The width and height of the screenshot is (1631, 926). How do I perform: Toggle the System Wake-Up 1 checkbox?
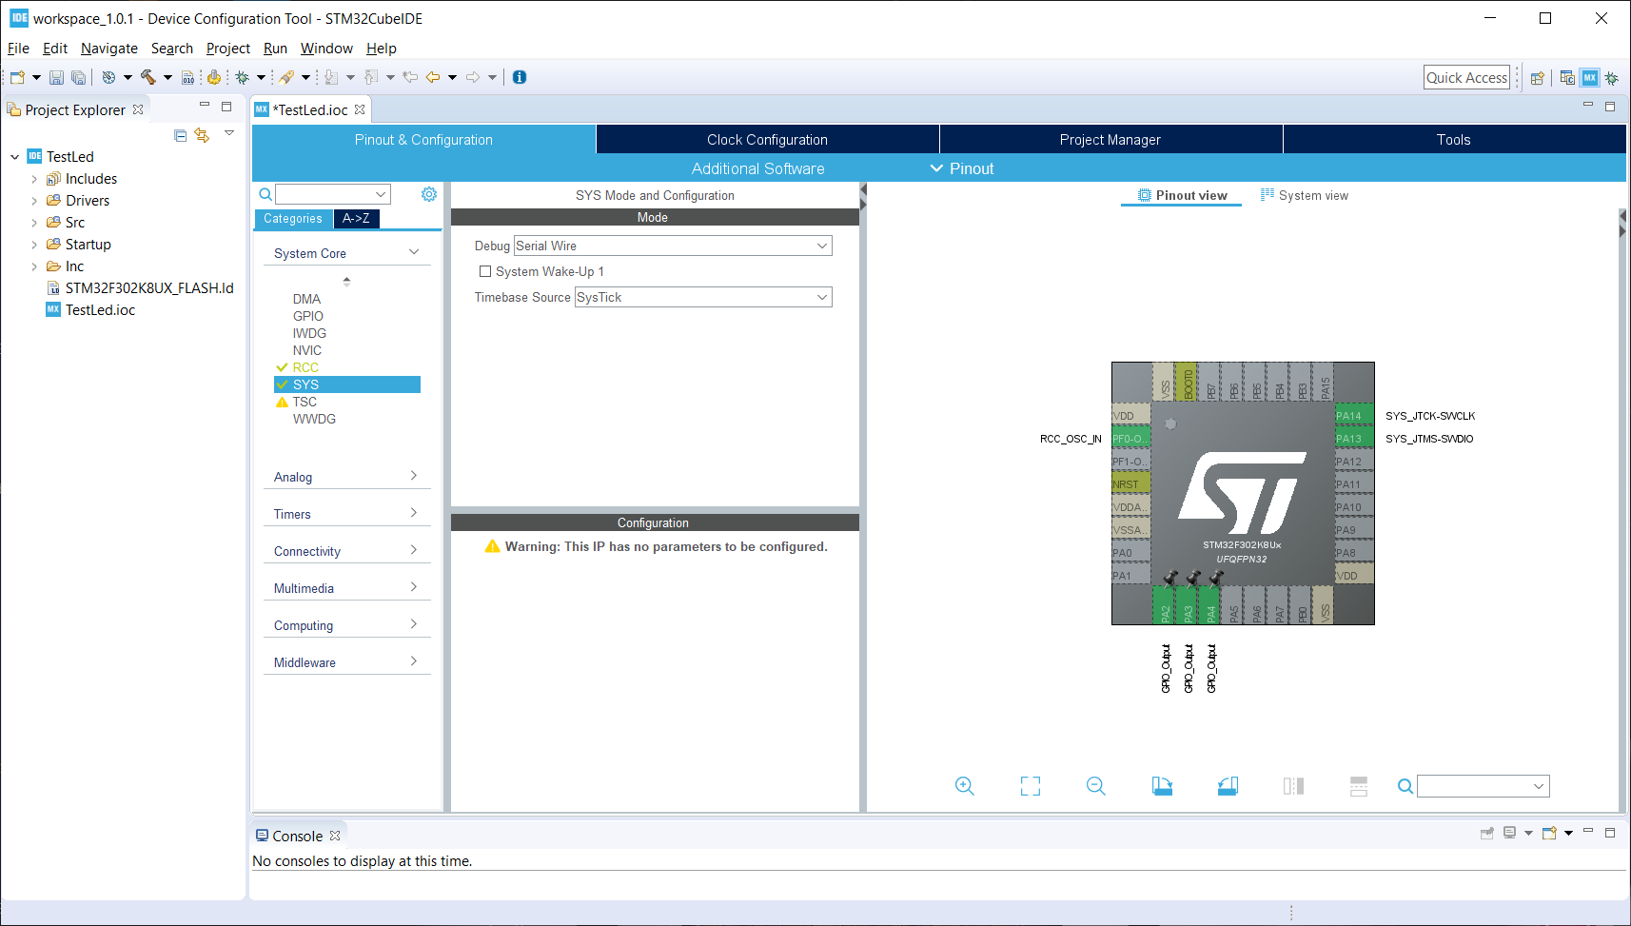[x=485, y=271]
